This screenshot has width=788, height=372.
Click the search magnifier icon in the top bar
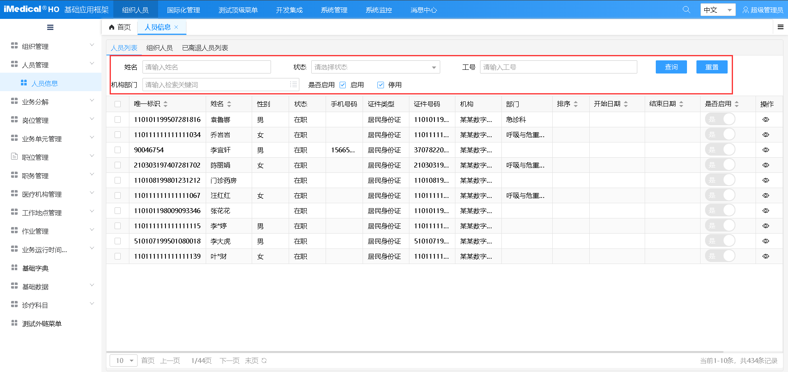pyautogui.click(x=686, y=9)
